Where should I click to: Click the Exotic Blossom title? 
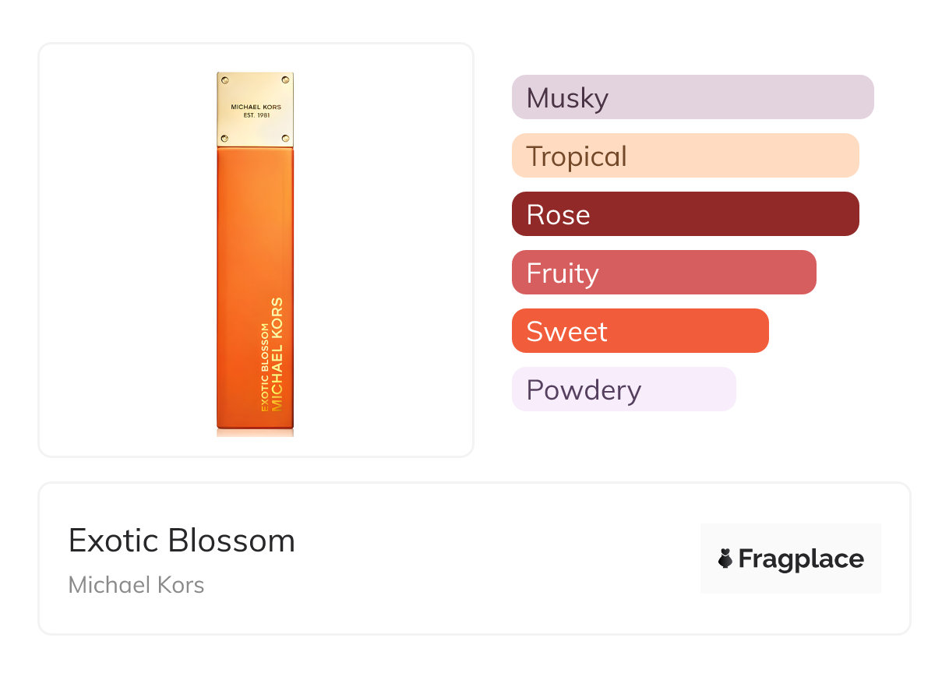(x=182, y=541)
